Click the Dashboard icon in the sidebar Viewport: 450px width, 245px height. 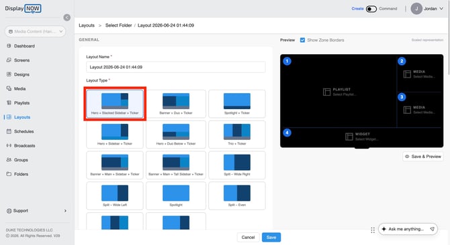[9, 46]
